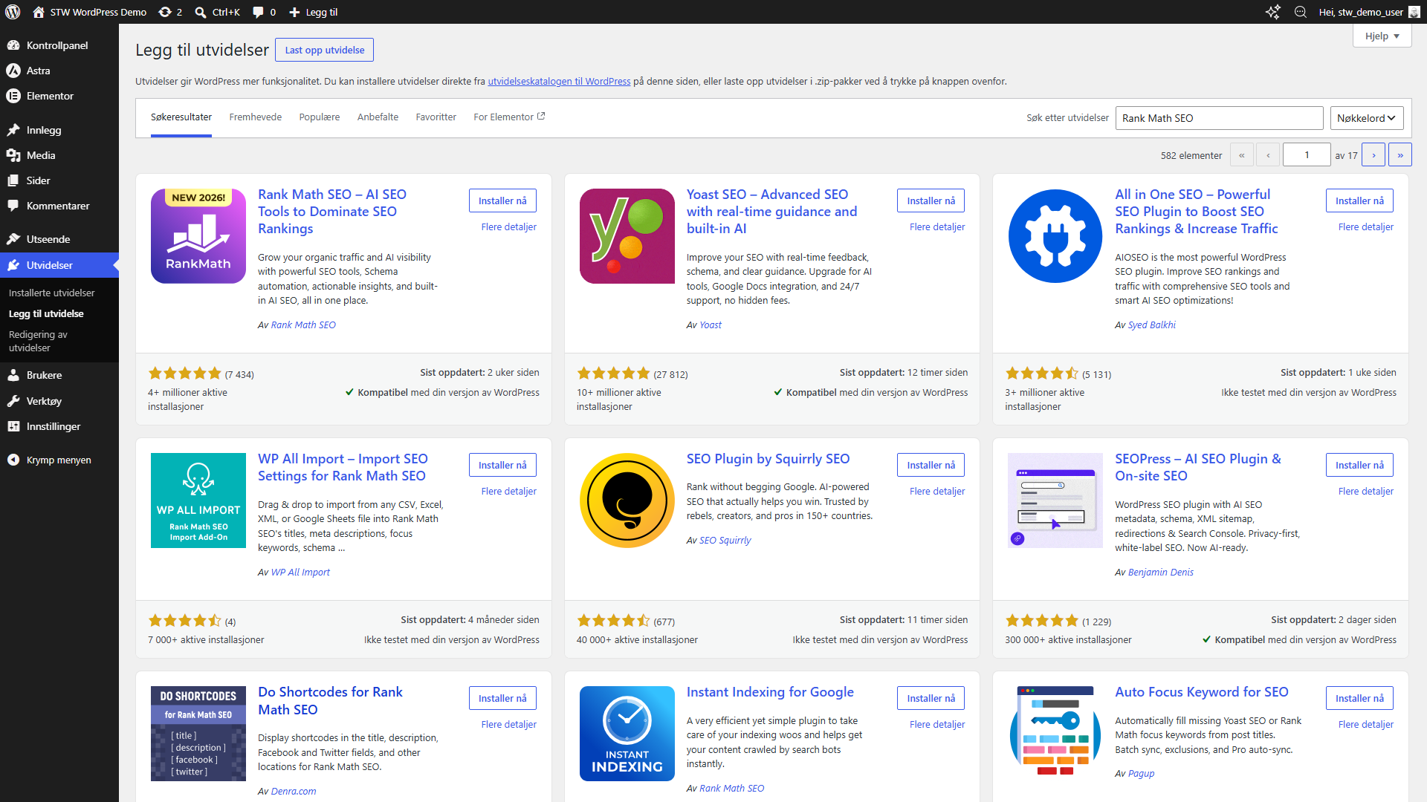Expand the Hjelp help dropdown
Screen dimensions: 1427x802
(1382, 36)
